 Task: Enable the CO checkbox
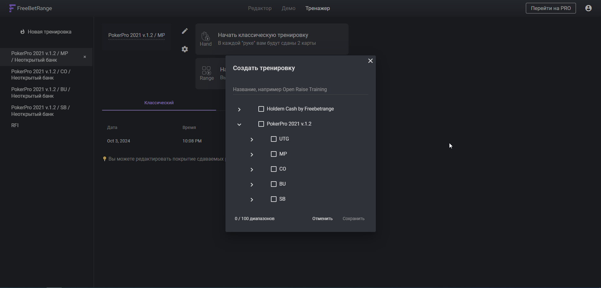[274, 169]
